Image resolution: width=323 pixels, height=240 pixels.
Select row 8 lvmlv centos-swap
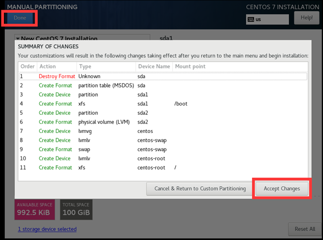point(163,140)
